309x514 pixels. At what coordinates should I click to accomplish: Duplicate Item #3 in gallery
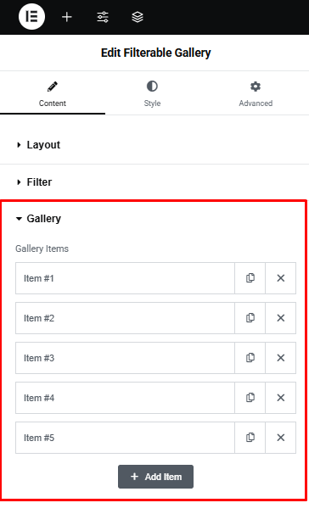[250, 358]
